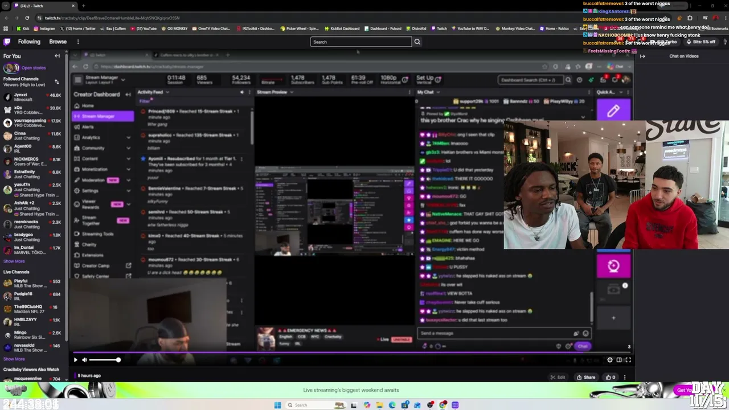Viewport: 729px width, 410px height.
Task: Open yourragegaming's channel
Action: pyautogui.click(x=32, y=122)
